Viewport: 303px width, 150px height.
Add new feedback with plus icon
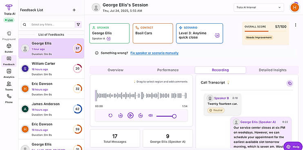tap(74, 10)
